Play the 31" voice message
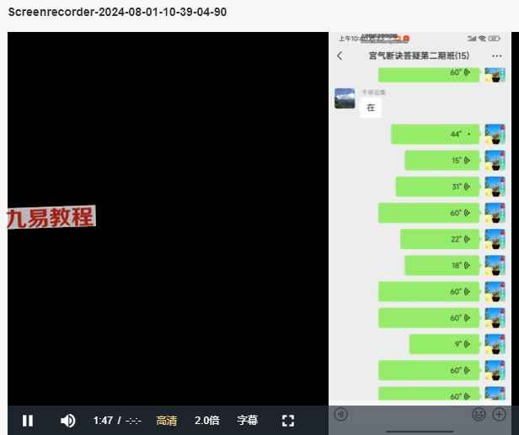The width and height of the screenshot is (519, 435). (437, 187)
